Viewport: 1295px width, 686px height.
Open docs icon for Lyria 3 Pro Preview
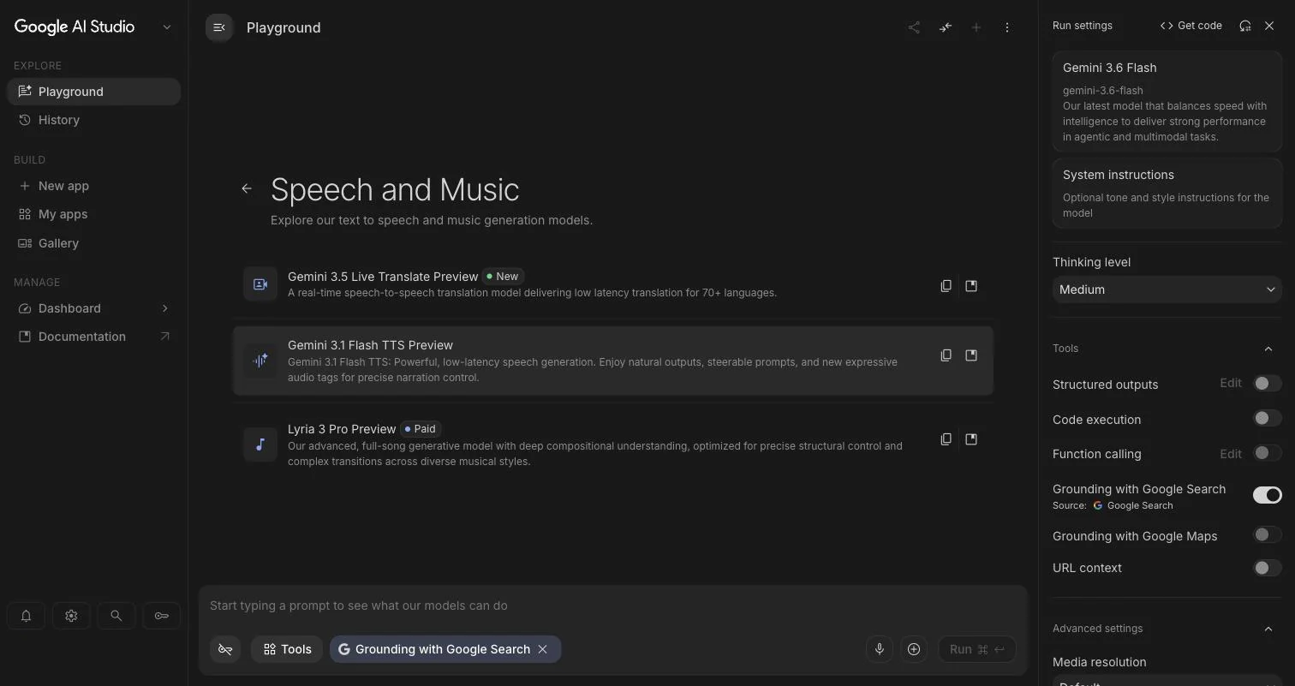tap(971, 439)
